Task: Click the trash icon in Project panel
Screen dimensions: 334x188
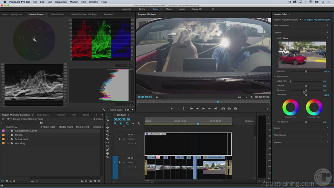Action: 99,181
